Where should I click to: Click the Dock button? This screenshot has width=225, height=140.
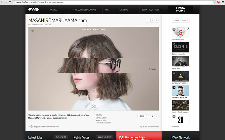click(x=142, y=116)
